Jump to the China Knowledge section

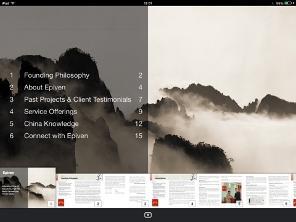pyautogui.click(x=51, y=124)
